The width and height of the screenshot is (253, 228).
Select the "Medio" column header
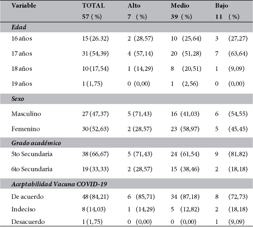click(x=179, y=6)
